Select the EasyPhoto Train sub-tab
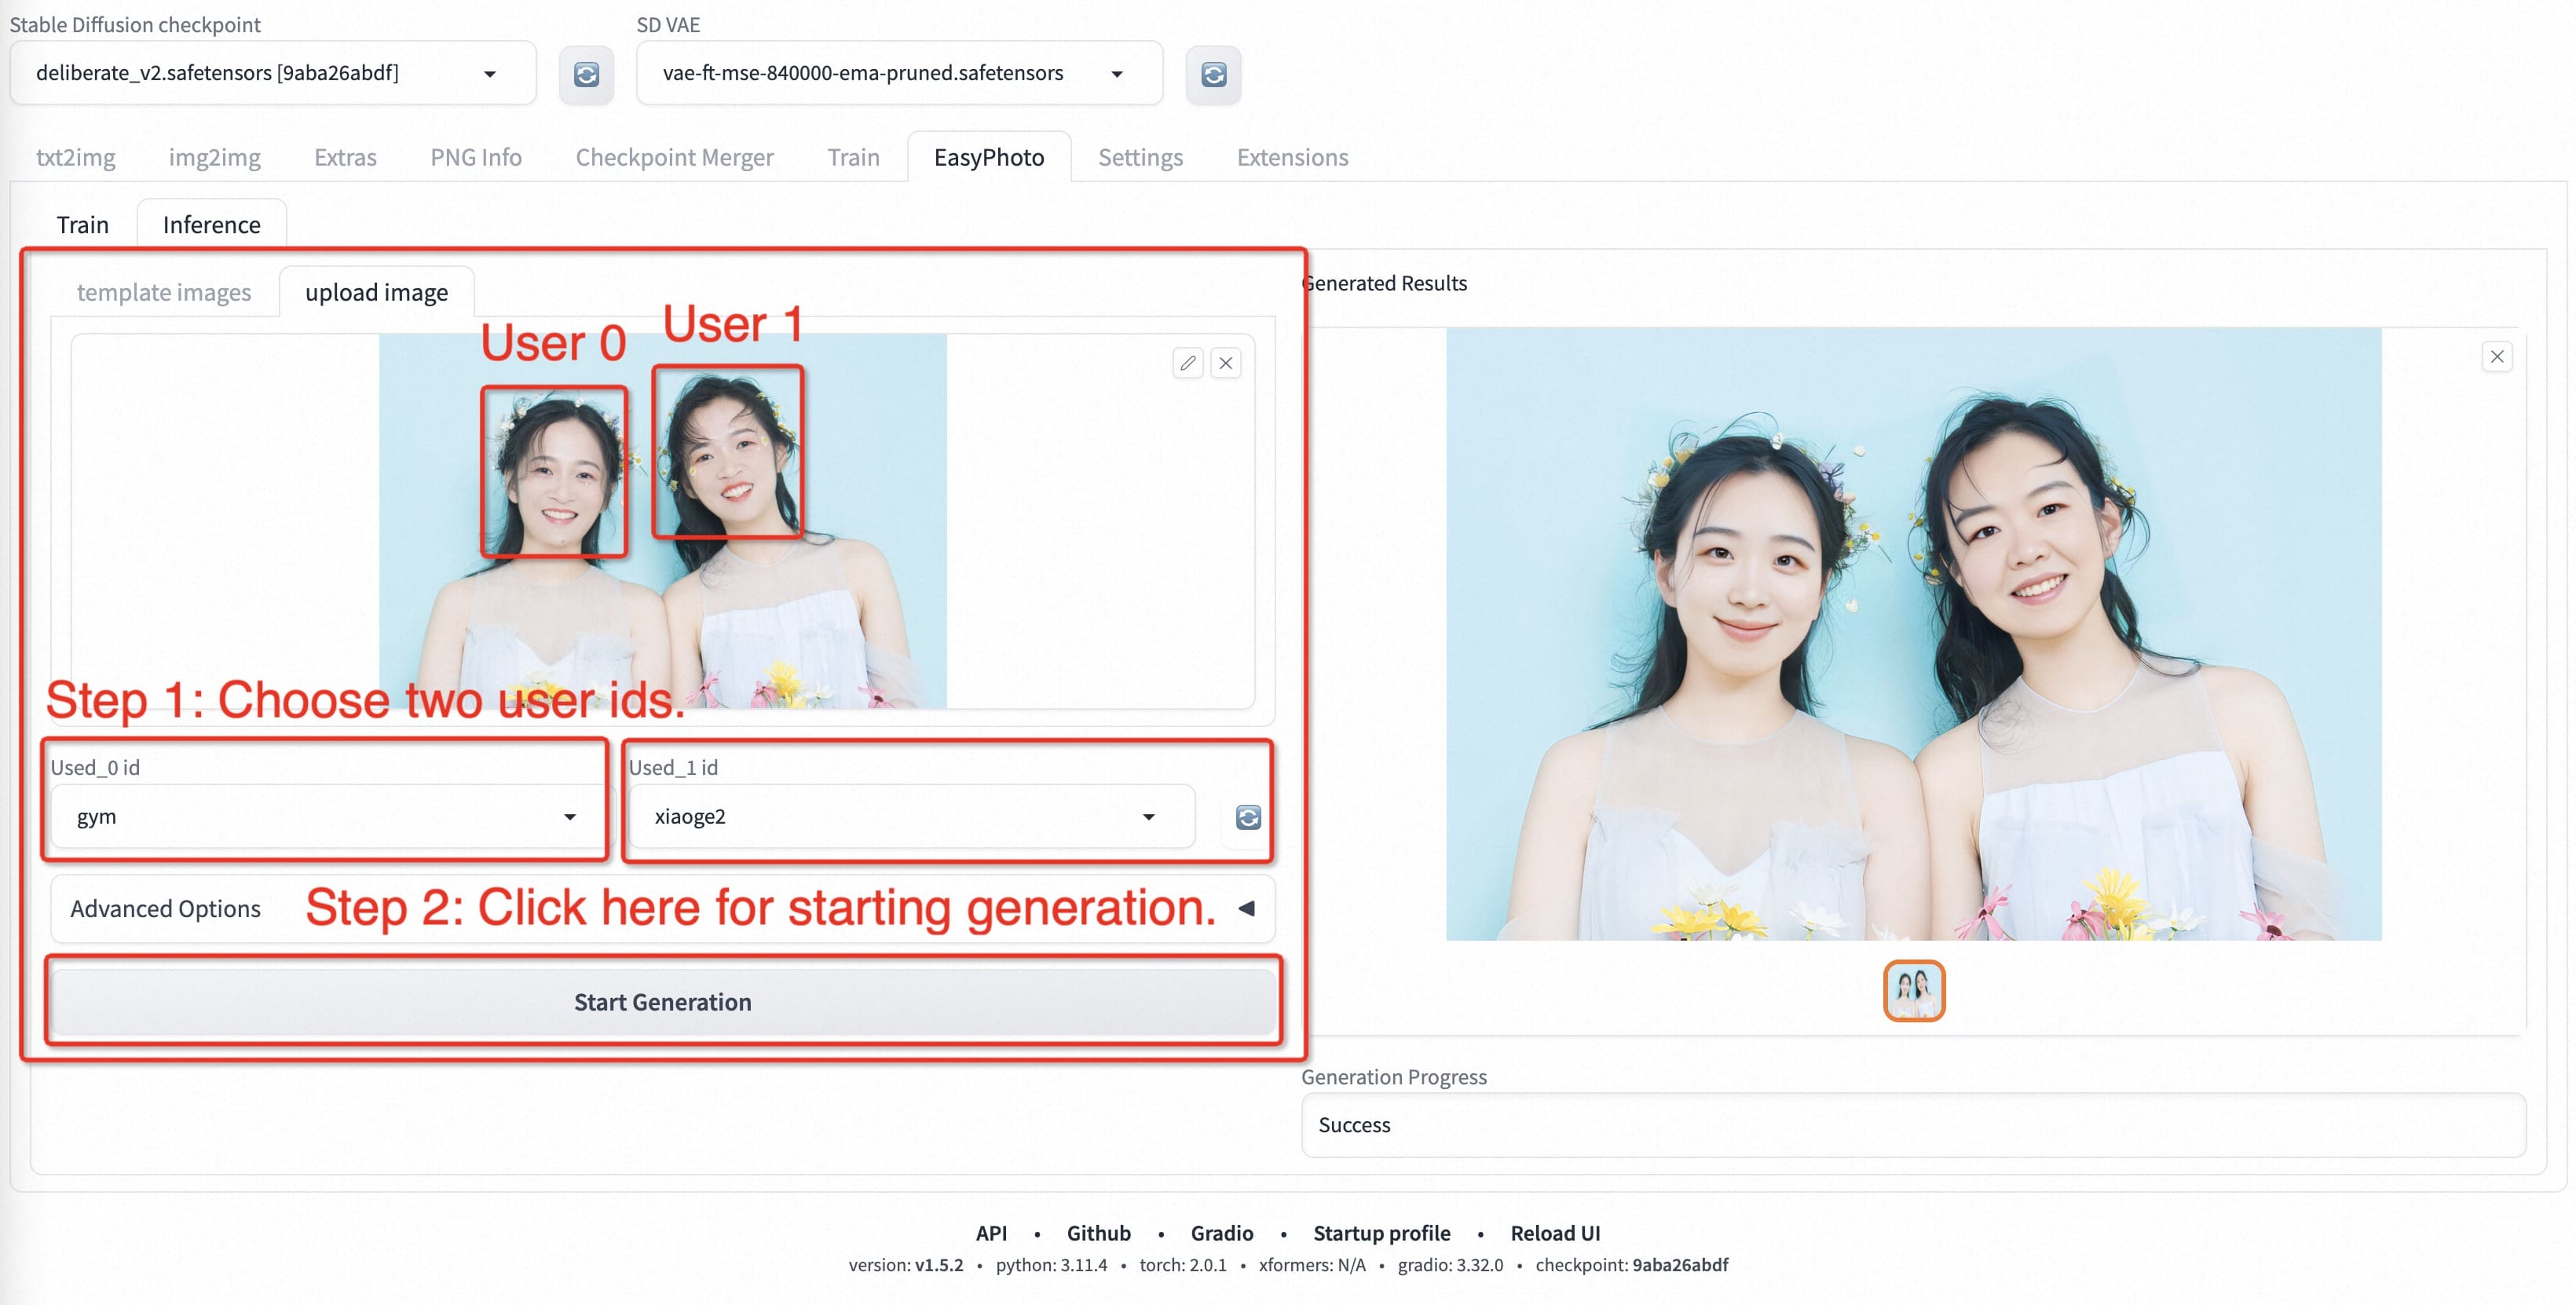 coord(82,224)
